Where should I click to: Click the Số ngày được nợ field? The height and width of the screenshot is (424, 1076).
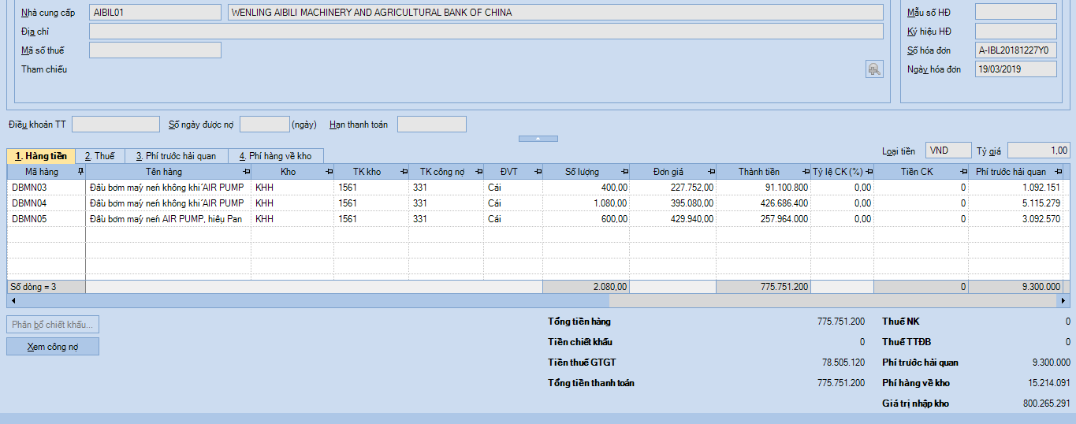coord(265,125)
